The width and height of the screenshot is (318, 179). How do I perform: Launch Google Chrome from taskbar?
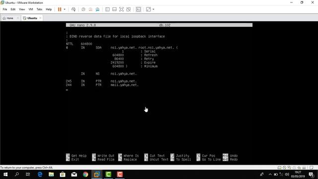[85, 175]
